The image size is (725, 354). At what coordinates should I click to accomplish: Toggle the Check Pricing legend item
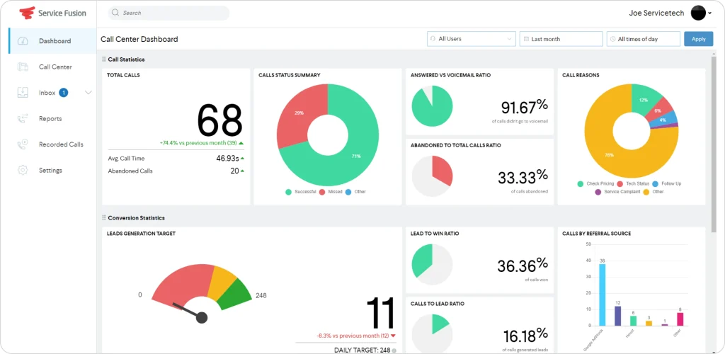point(595,183)
